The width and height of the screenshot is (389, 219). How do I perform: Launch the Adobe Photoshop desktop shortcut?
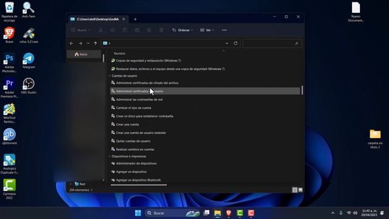tap(10, 63)
